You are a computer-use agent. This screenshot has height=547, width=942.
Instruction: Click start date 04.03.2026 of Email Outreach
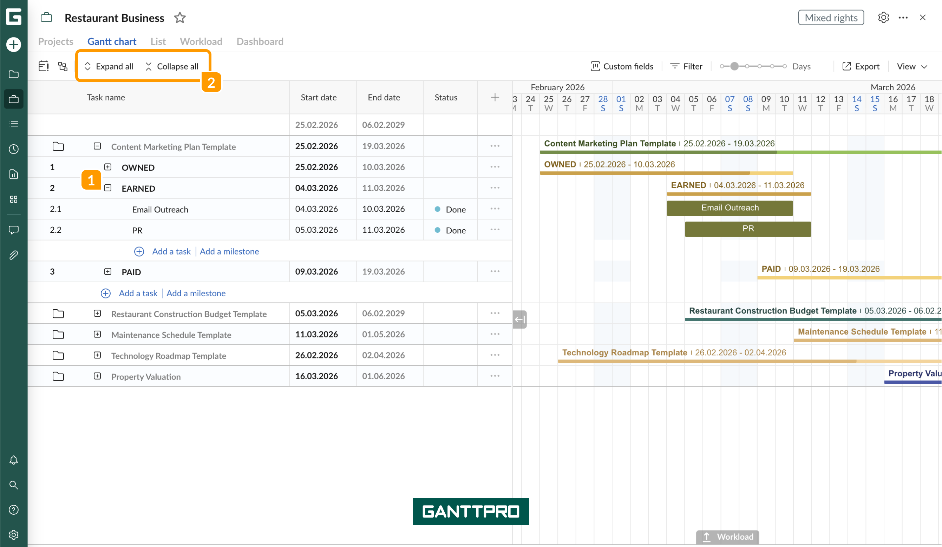click(316, 209)
